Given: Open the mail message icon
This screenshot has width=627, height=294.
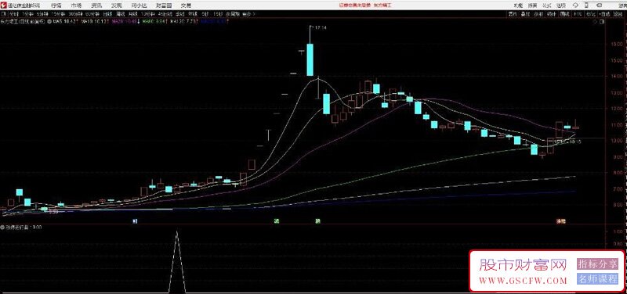Looking at the screenshot, I should pyautogui.click(x=599, y=5).
